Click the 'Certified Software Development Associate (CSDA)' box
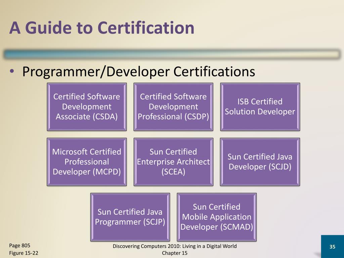This screenshot has height=258, width=344. 87,107
